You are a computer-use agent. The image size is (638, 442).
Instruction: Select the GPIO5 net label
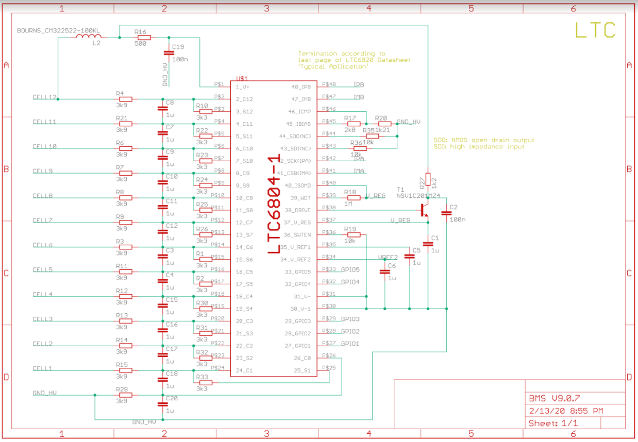click(x=350, y=269)
